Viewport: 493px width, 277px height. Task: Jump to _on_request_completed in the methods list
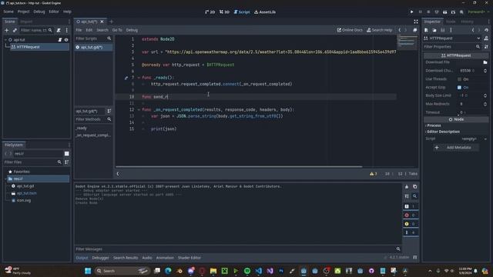point(93,135)
